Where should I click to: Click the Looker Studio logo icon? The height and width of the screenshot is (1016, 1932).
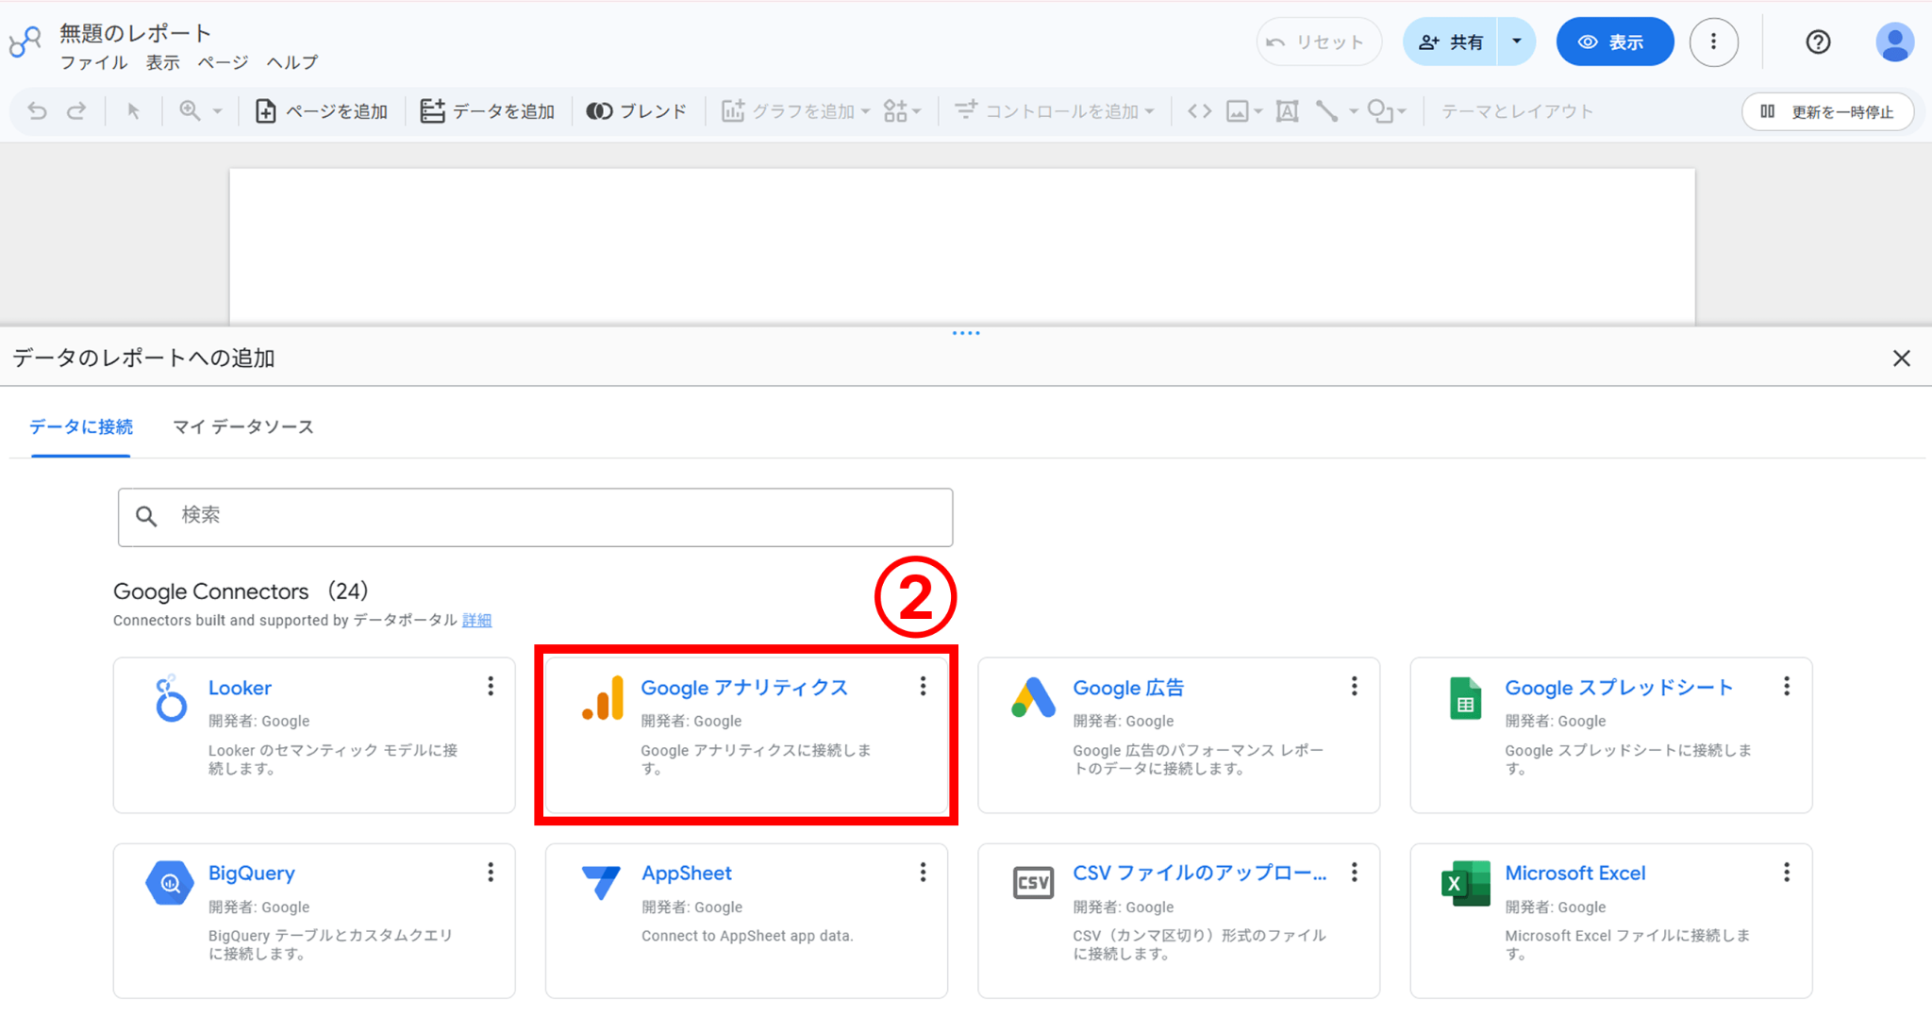tap(25, 42)
